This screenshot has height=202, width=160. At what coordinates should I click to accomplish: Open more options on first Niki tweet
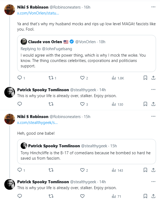(153, 7)
